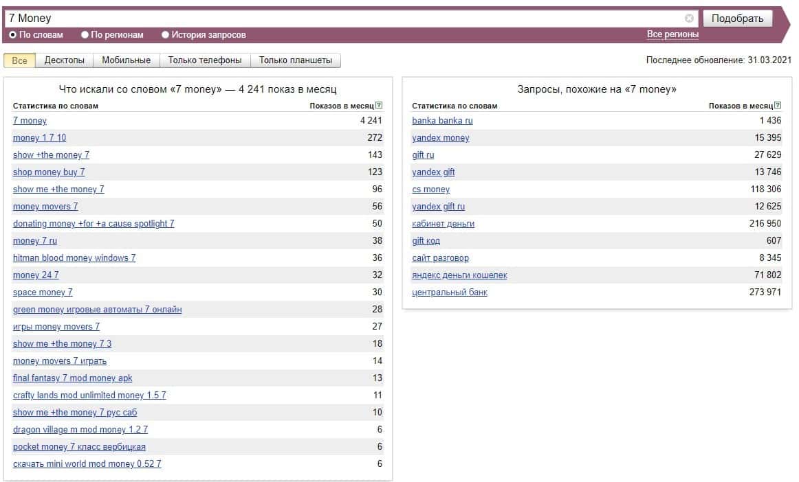The image size is (799, 482).
Task: Open the 'money movers 7' keyword link
Action: (x=45, y=207)
